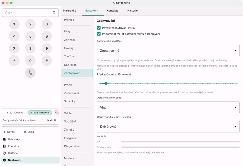This screenshot has width=243, height=166.
Task: Click the Kontakty icon in bottom navigation
Action: (x=4, y=146)
